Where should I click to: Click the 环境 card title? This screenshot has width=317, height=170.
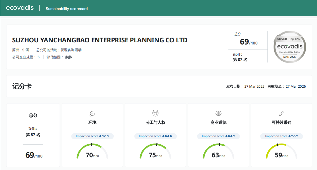point(92,123)
